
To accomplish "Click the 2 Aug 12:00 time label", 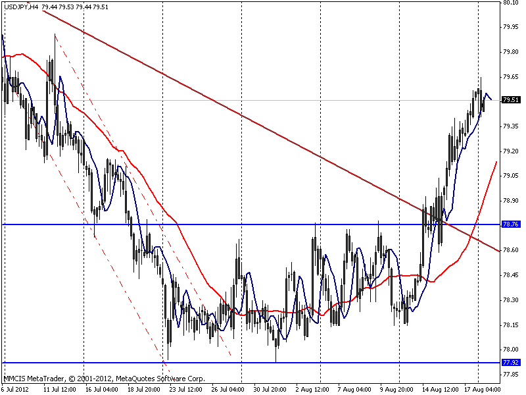I will click(312, 390).
